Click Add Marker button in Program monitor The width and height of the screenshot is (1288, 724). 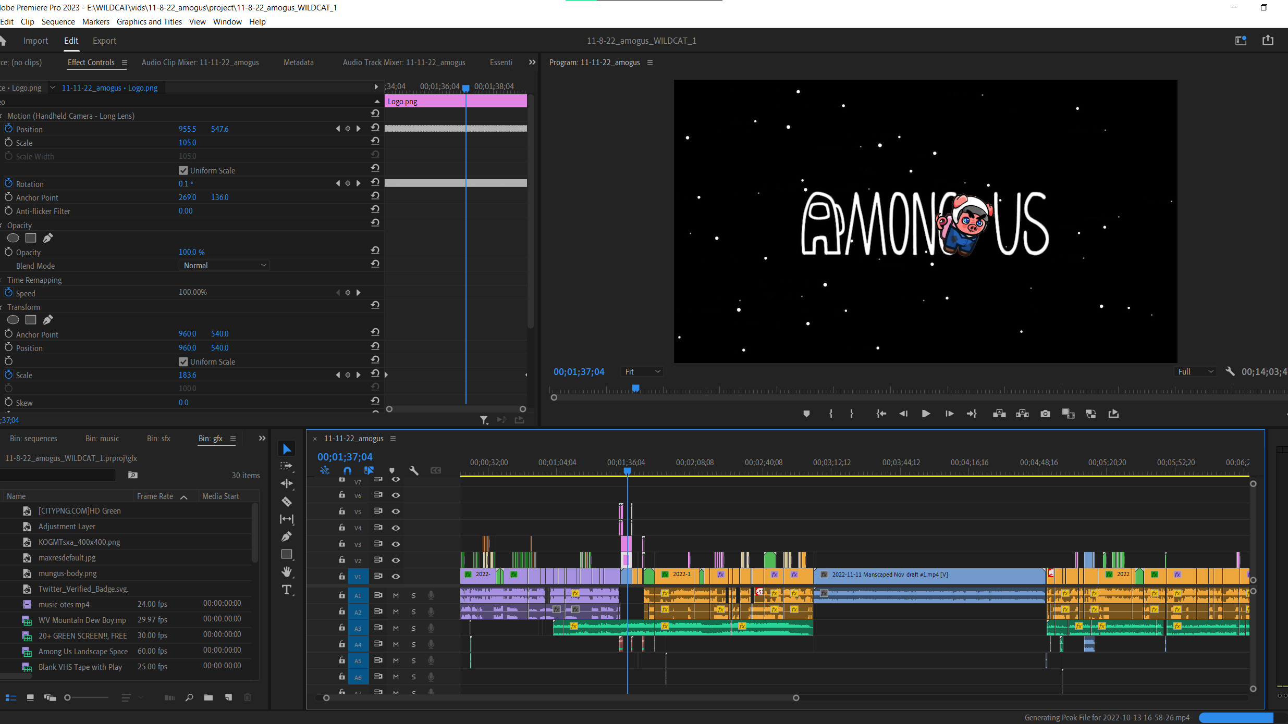tap(806, 414)
